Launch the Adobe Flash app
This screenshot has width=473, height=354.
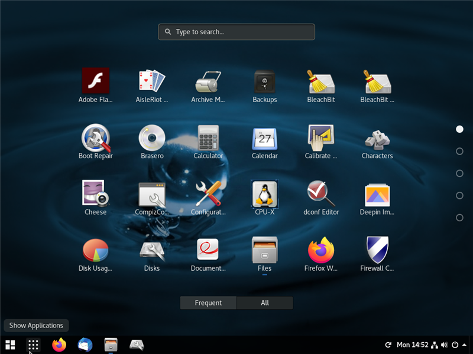(x=96, y=86)
